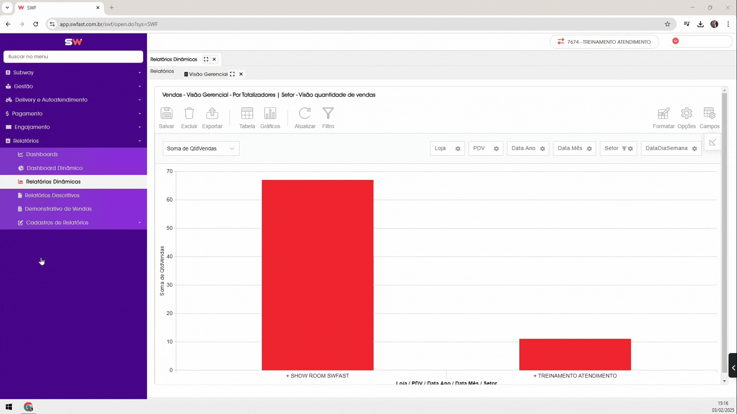Expand the Subway menu

pos(73,73)
